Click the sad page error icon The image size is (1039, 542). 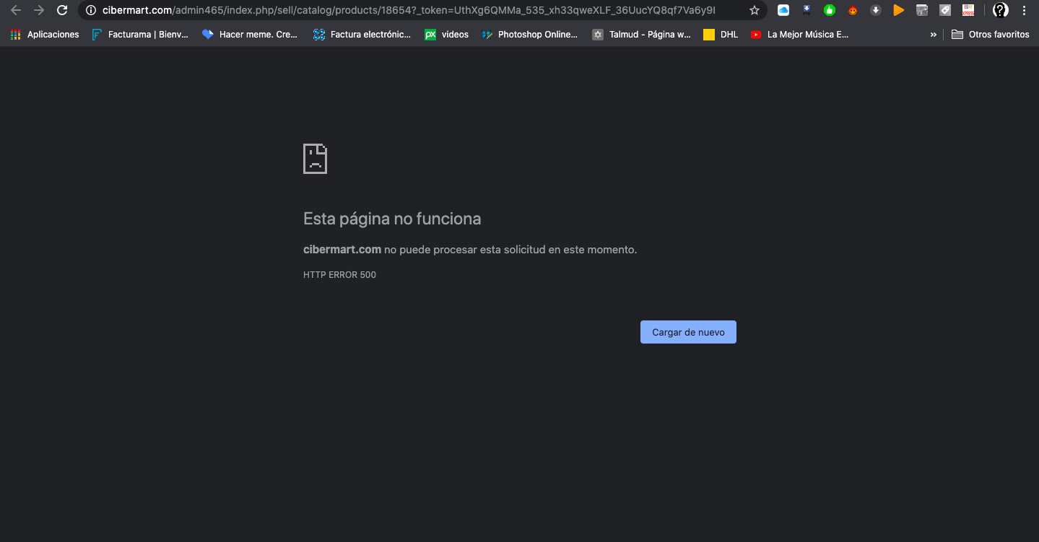point(315,158)
